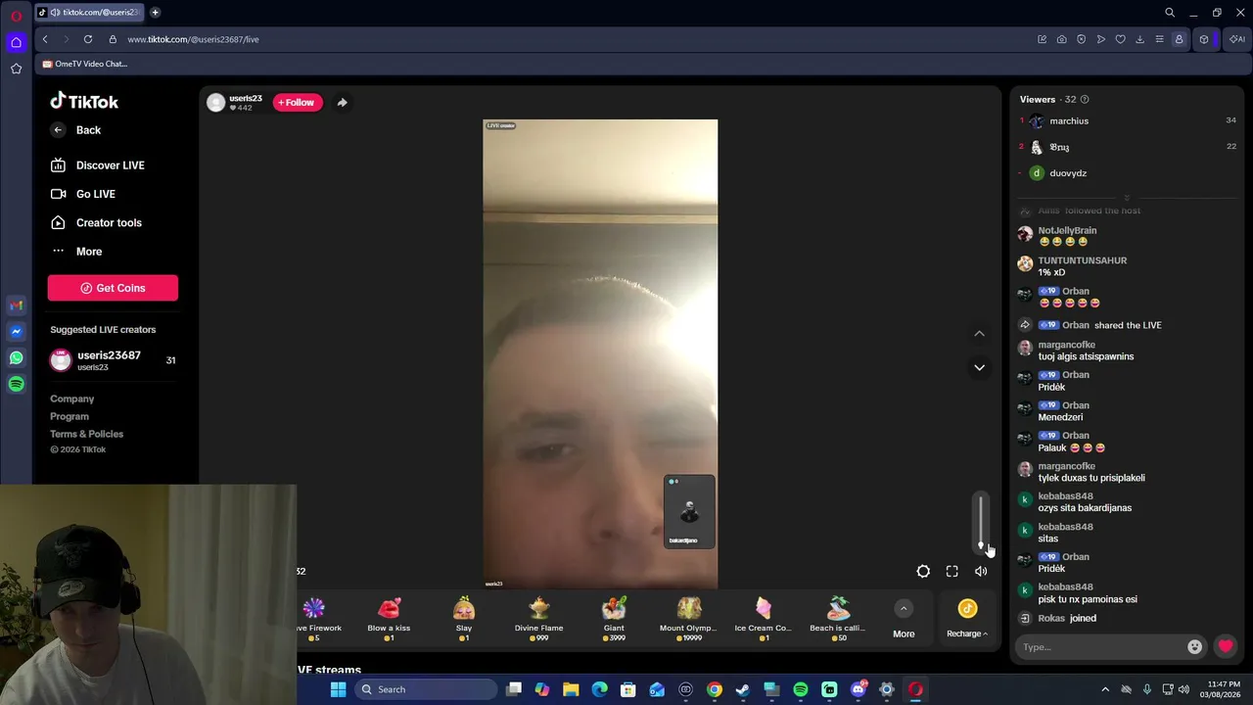Screen dimensions: 1253x705
Task: Open viewer duovydz profile
Action: click(x=1068, y=173)
